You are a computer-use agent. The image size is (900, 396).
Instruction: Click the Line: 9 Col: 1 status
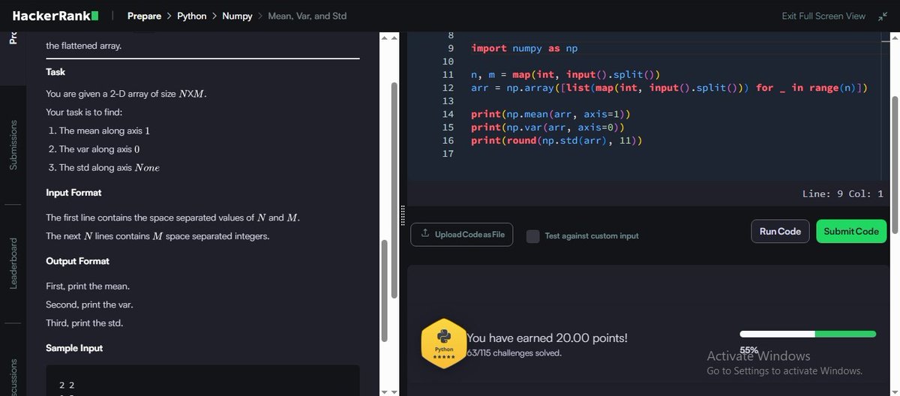[x=843, y=193]
